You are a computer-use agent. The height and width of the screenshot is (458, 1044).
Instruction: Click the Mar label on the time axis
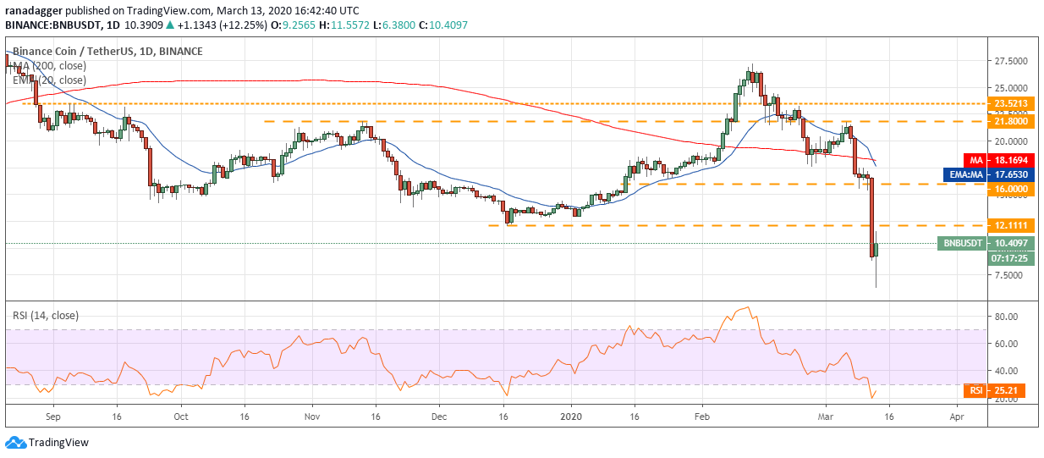pos(825,417)
